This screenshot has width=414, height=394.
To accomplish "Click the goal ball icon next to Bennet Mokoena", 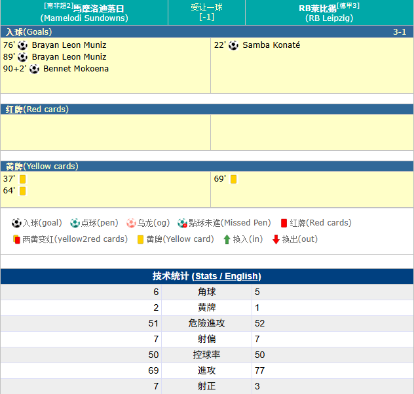I will click(34, 69).
